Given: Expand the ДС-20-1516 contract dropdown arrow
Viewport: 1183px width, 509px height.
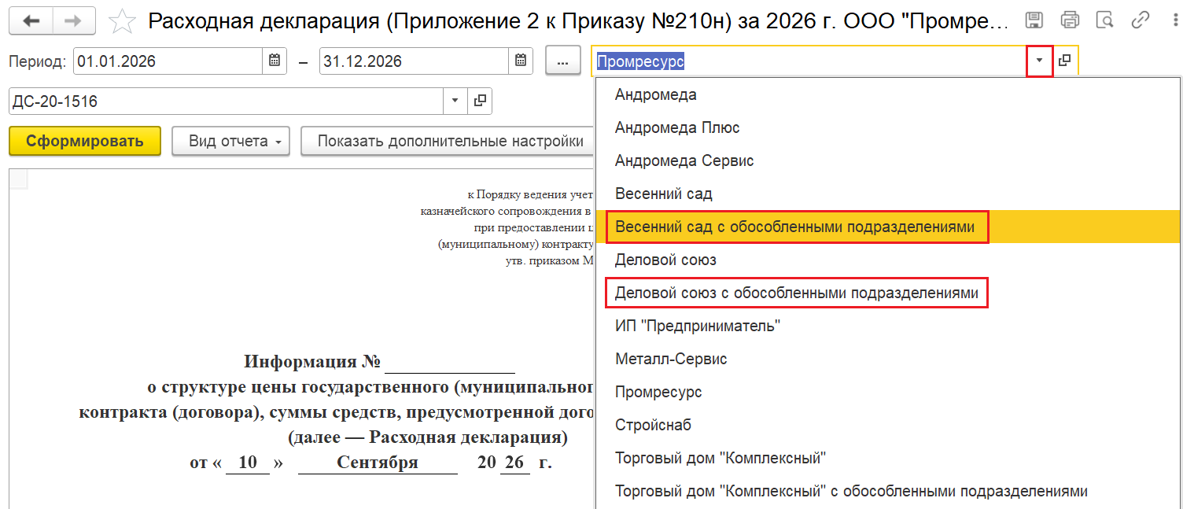Looking at the screenshot, I should 455,101.
